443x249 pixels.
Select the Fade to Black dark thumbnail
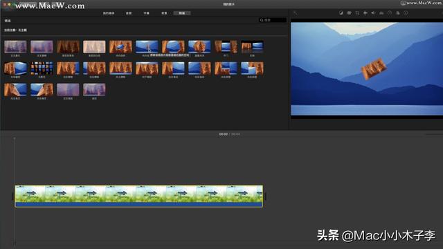[x=68, y=47]
